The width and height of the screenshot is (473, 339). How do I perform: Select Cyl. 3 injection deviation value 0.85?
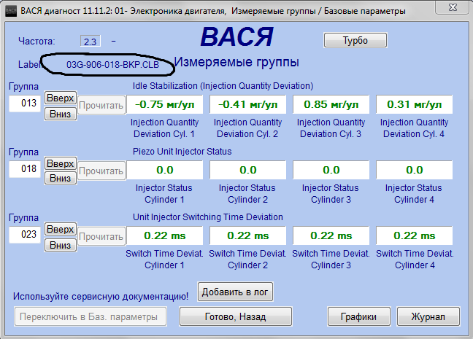(x=331, y=104)
